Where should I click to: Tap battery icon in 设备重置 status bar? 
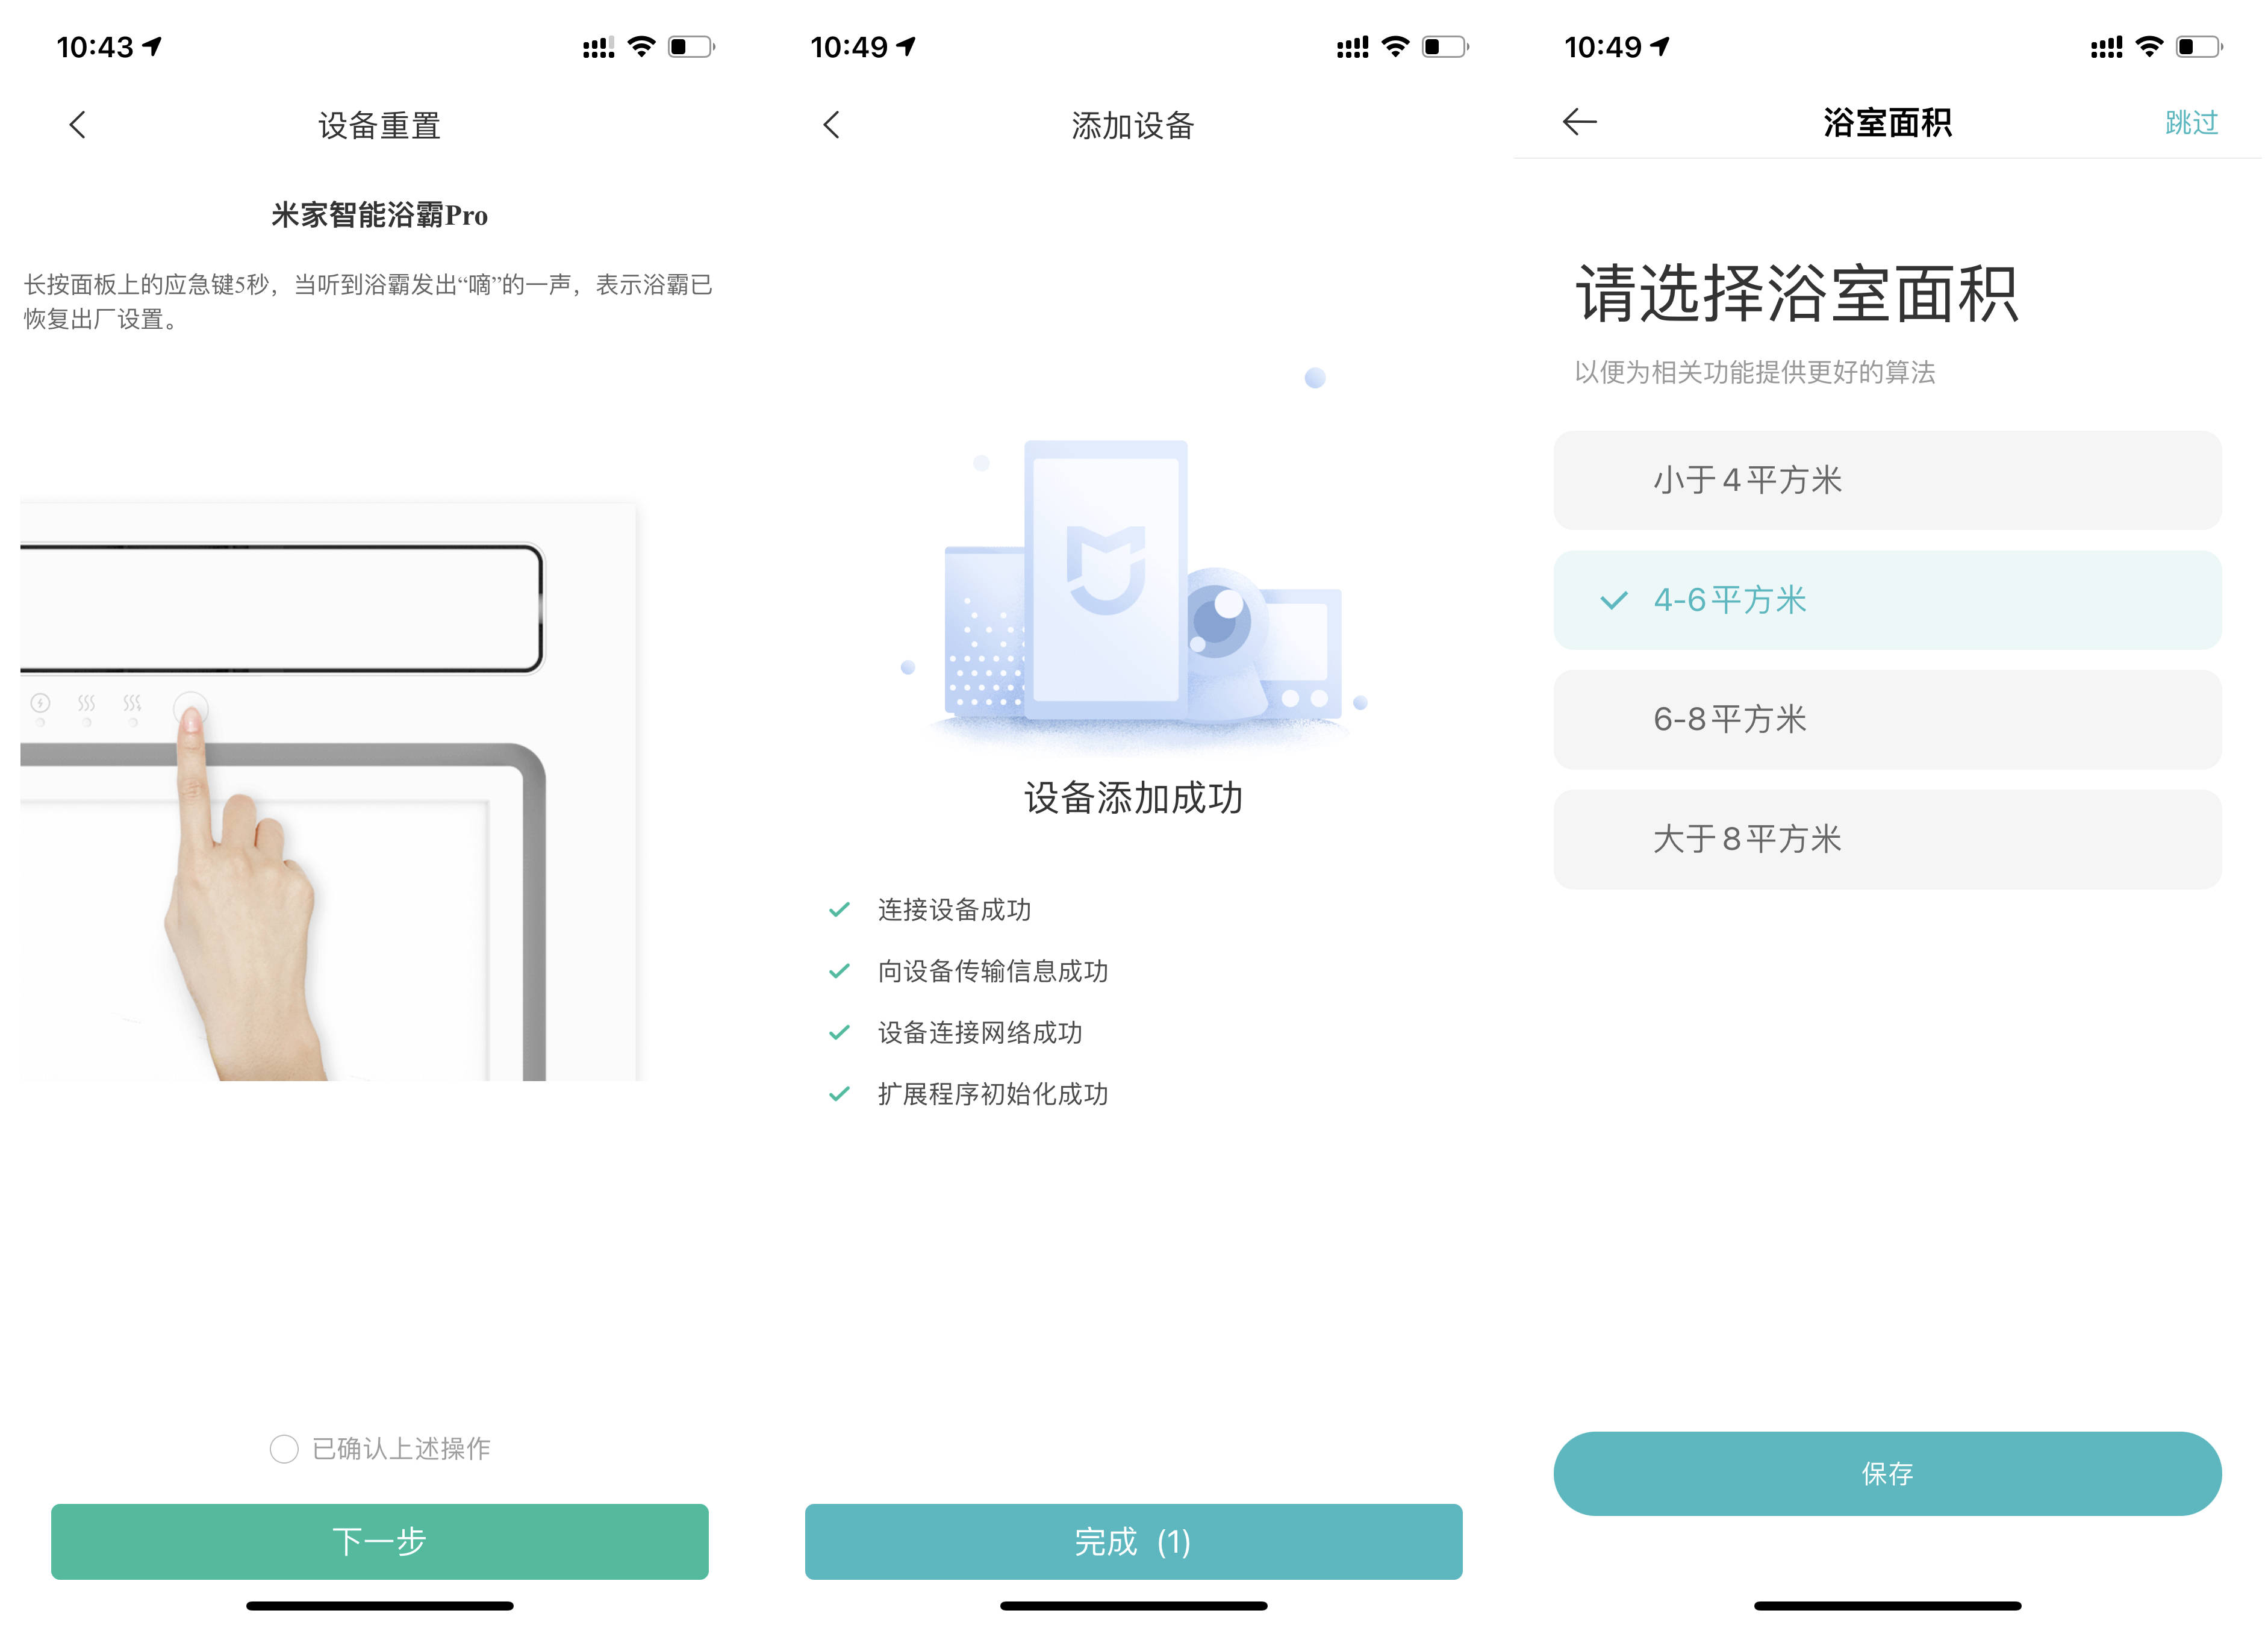(691, 46)
